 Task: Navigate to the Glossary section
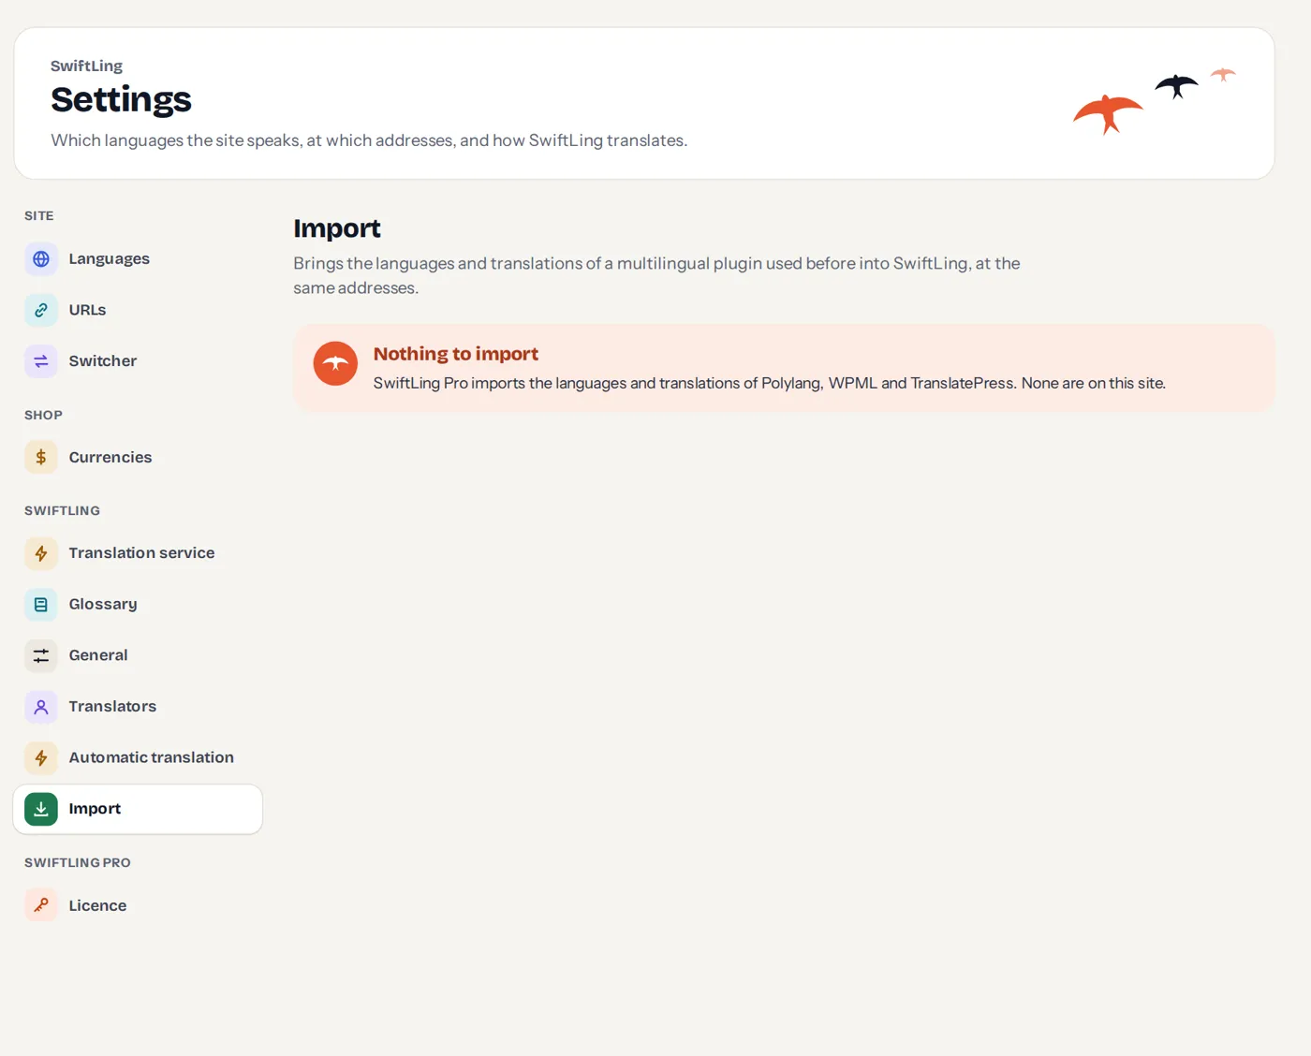[x=138, y=605]
